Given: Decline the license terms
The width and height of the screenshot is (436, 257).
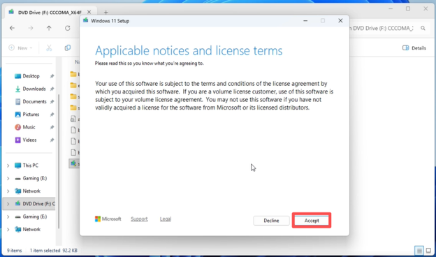Looking at the screenshot, I should (x=271, y=220).
